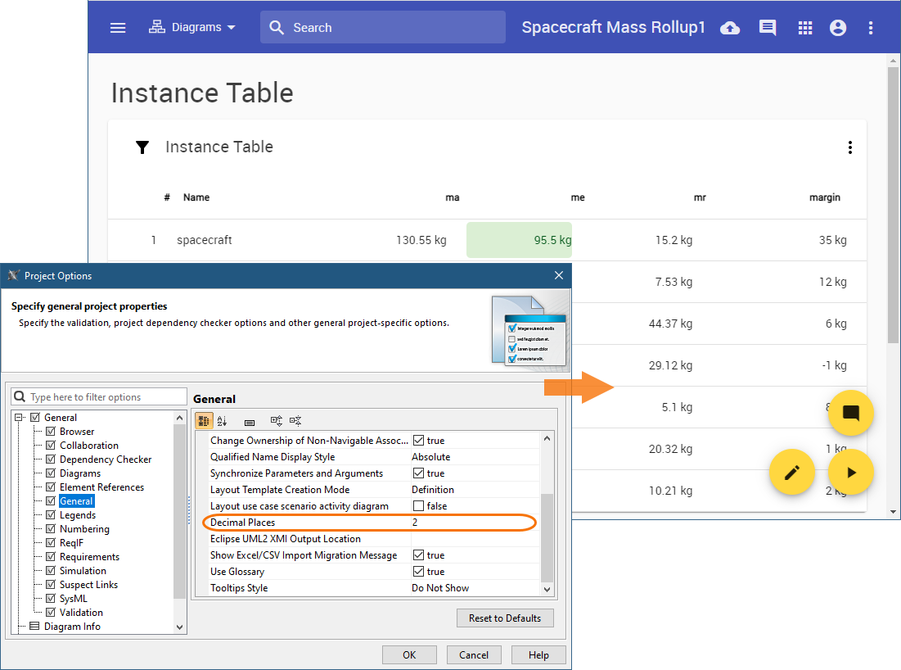Click the user account icon
This screenshot has height=670, width=901.
[837, 28]
